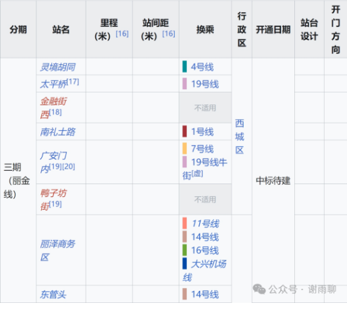Click 14号线 link in 丽泽商务区 row
This screenshot has height=309, width=347.
click(205, 237)
